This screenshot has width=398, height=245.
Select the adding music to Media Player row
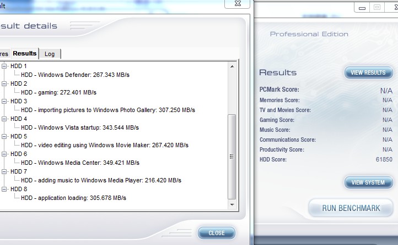coord(101,180)
